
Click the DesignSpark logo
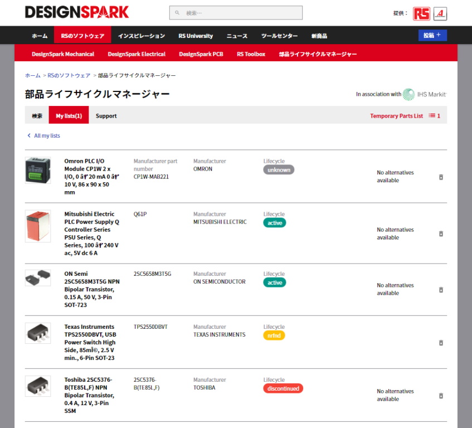coord(77,12)
